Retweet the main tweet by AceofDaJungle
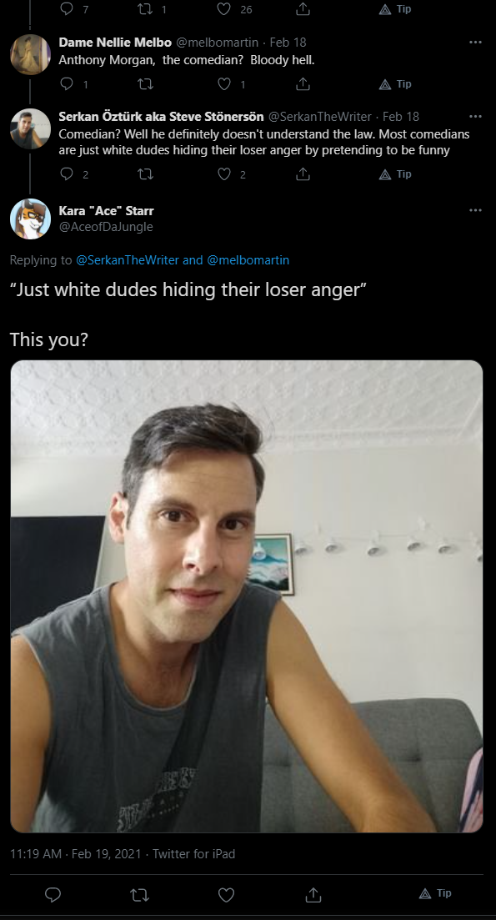The image size is (496, 920). (139, 894)
